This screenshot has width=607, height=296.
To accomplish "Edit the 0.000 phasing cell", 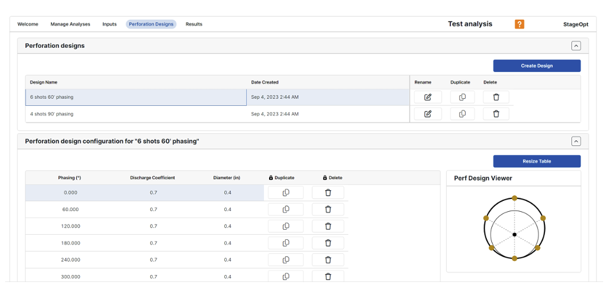I will [x=70, y=193].
